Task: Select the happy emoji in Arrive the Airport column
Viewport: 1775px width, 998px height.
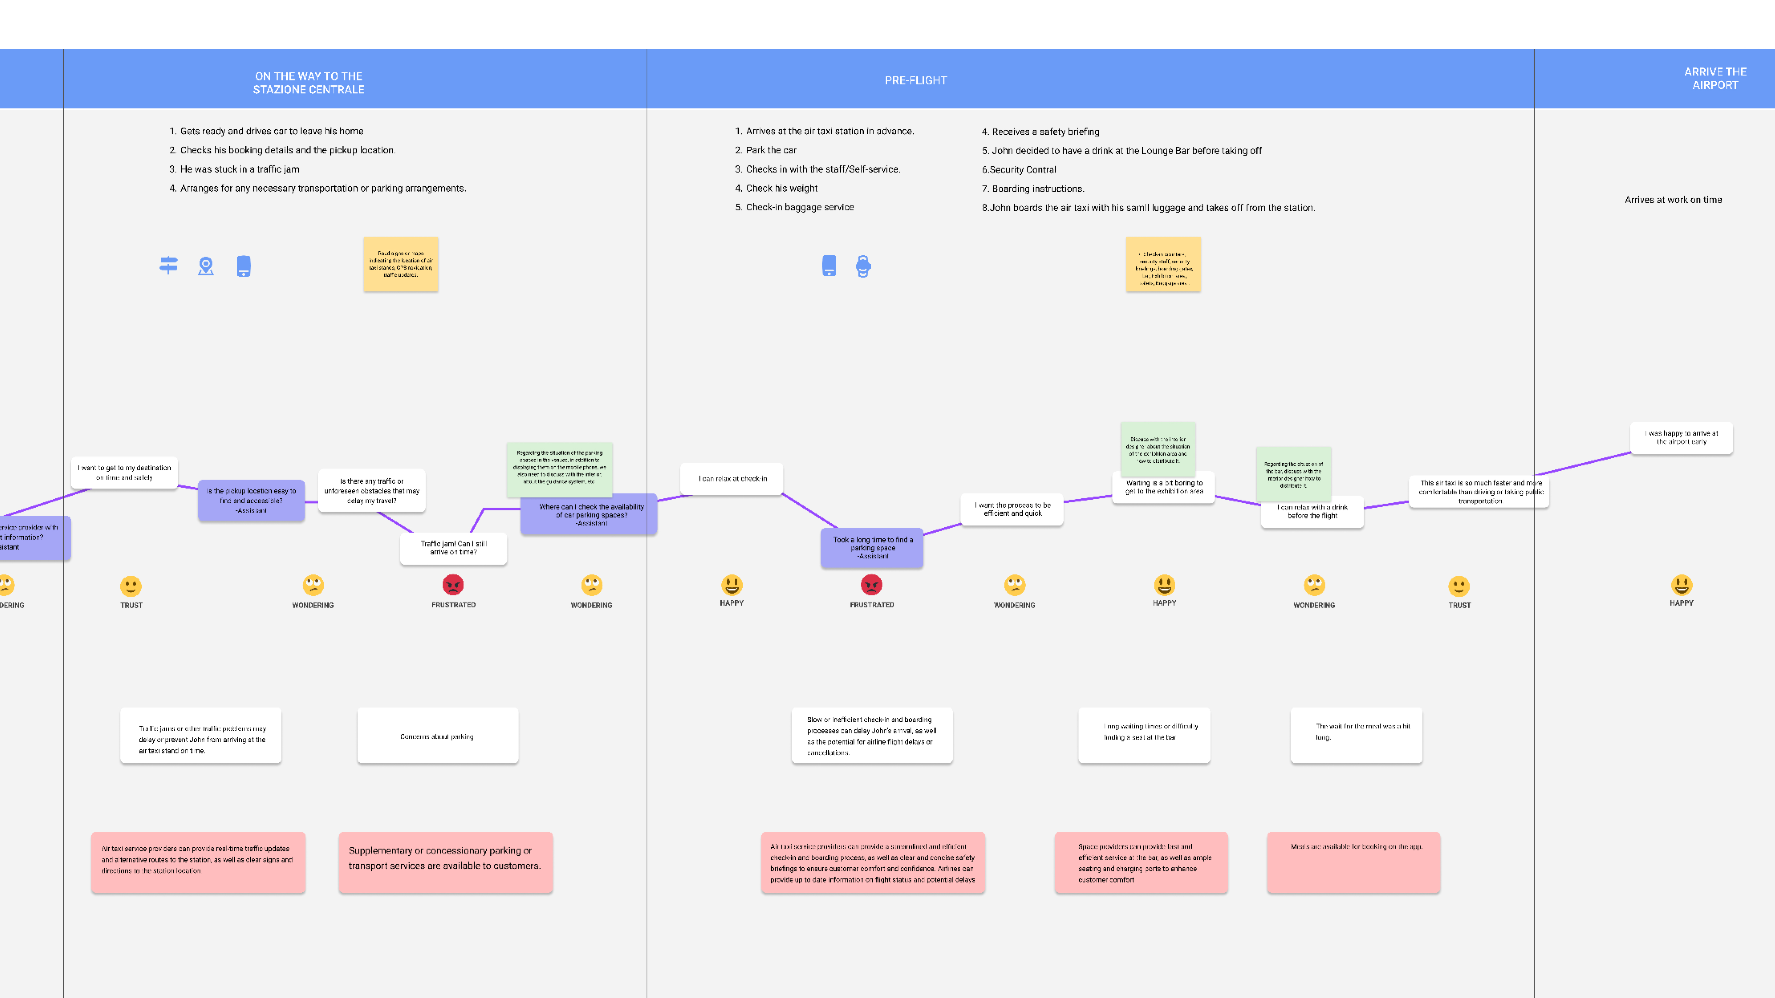Action: point(1681,585)
